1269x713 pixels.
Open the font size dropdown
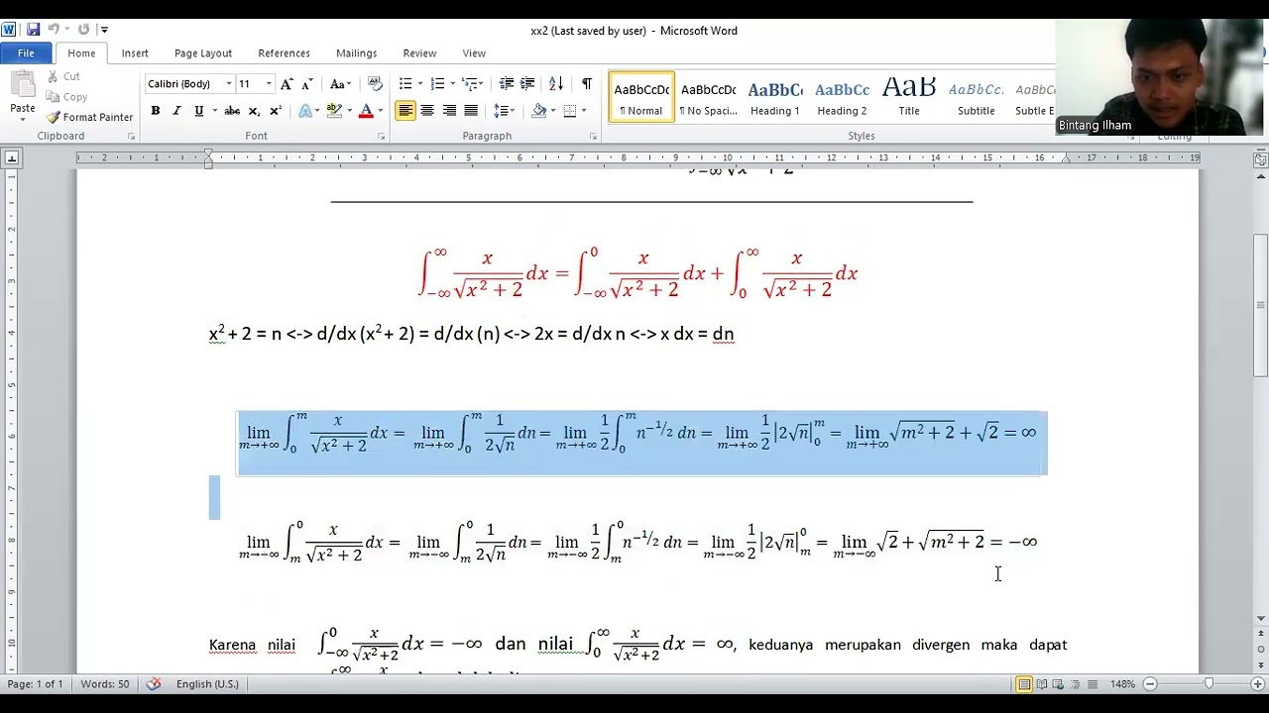(x=269, y=84)
